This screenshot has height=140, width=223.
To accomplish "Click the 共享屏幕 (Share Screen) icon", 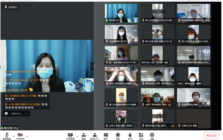I will coord(70,135).
